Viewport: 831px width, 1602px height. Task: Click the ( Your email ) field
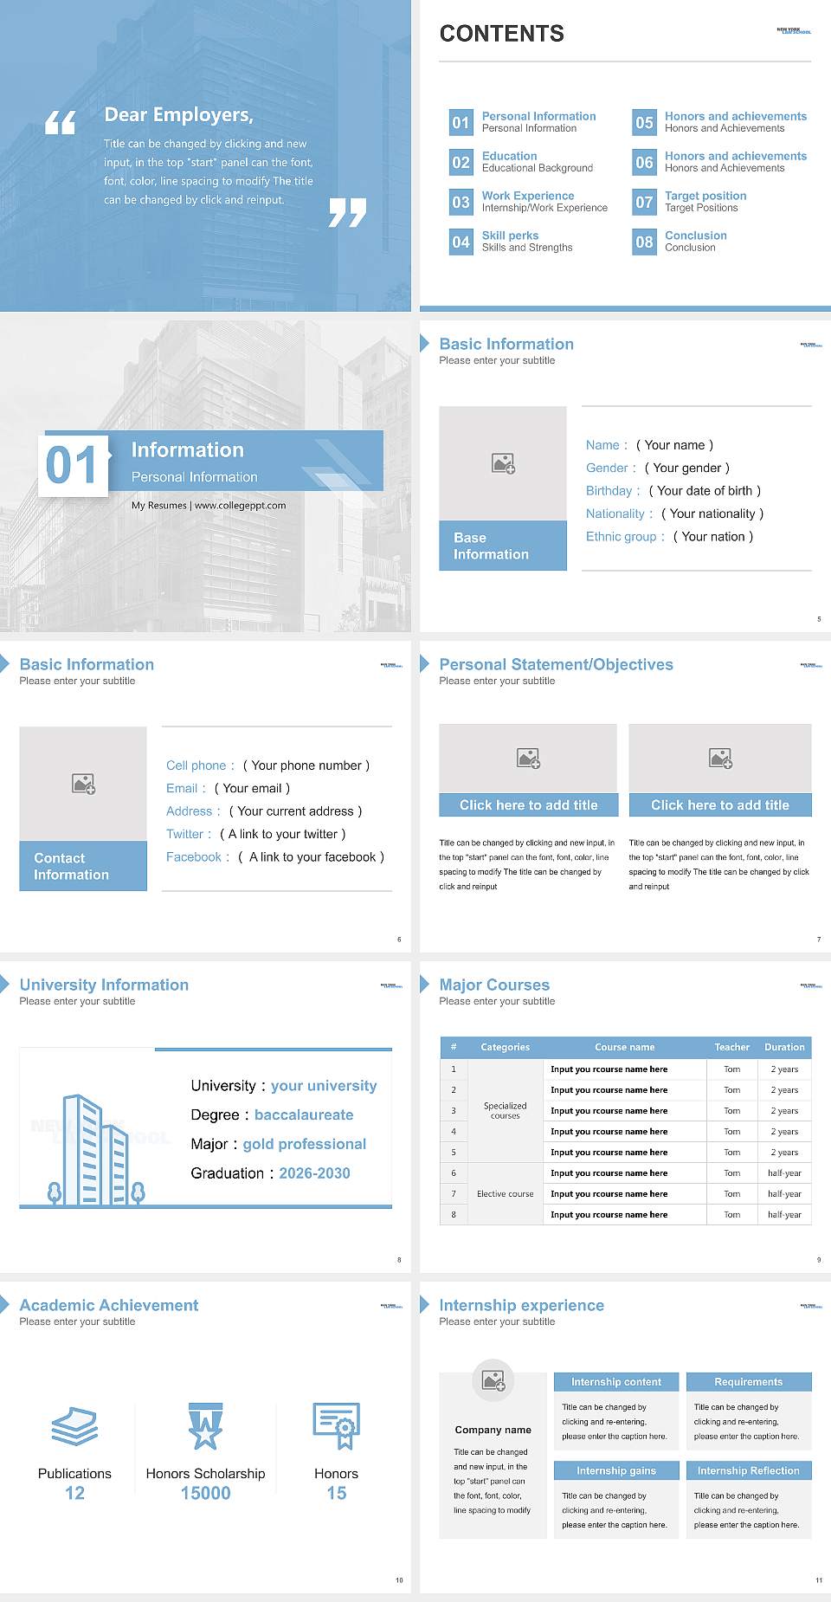coord(252,788)
